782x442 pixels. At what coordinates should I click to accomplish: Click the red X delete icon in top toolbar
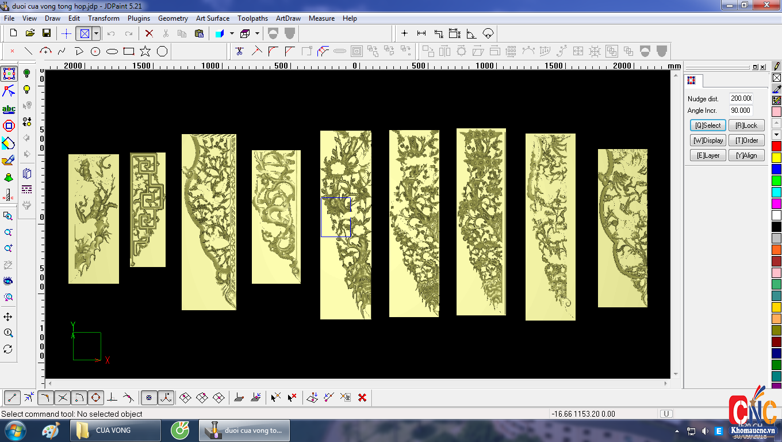click(149, 33)
